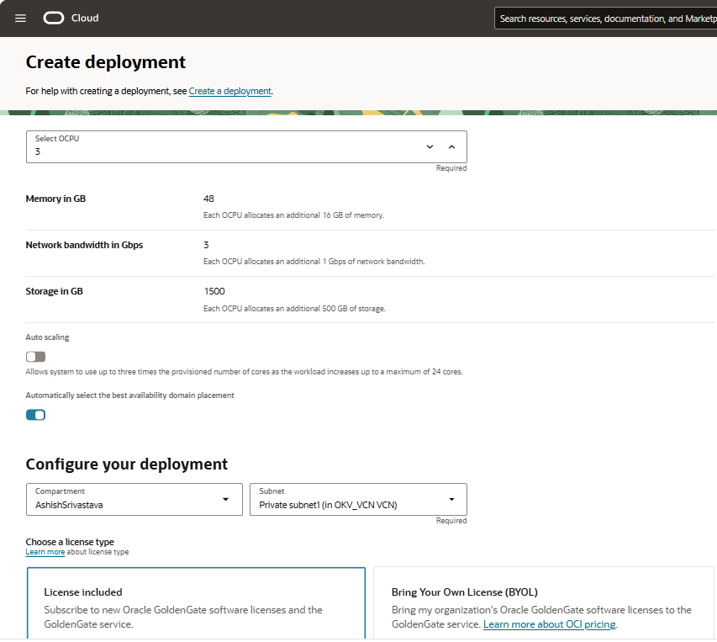Expand the Subnet dropdown arrow

coord(451,499)
